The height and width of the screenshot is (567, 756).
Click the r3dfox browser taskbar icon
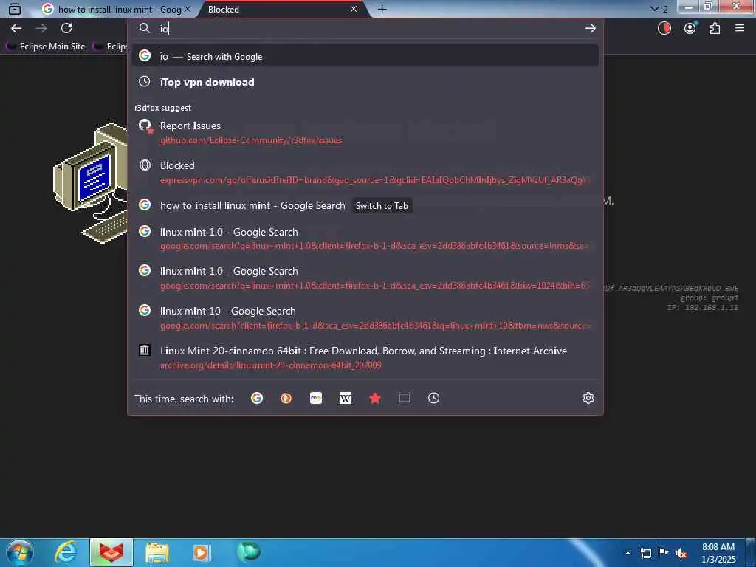pyautogui.click(x=111, y=552)
